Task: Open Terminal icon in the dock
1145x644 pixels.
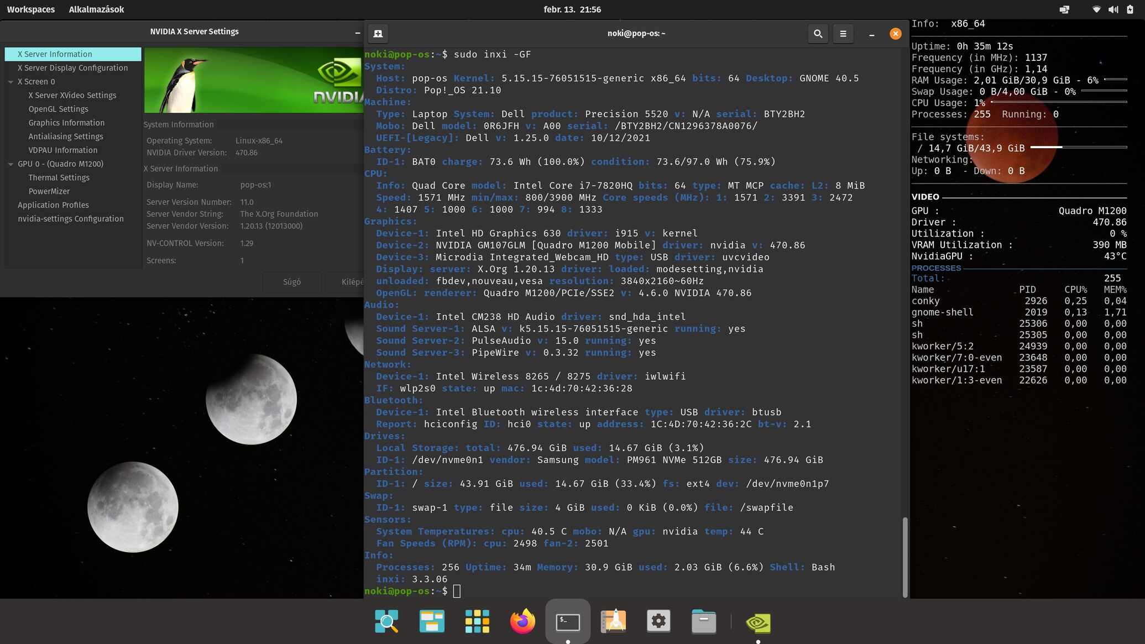Action: [568, 621]
